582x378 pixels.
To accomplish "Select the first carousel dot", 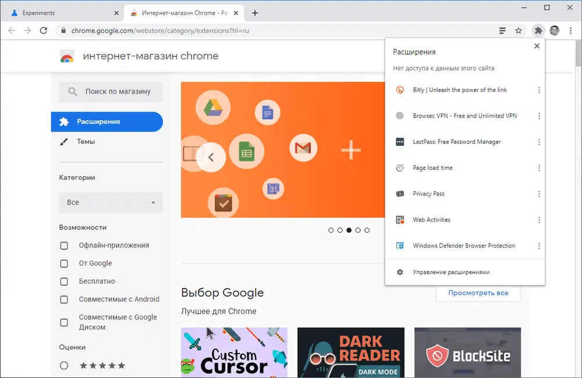I will tap(331, 230).
